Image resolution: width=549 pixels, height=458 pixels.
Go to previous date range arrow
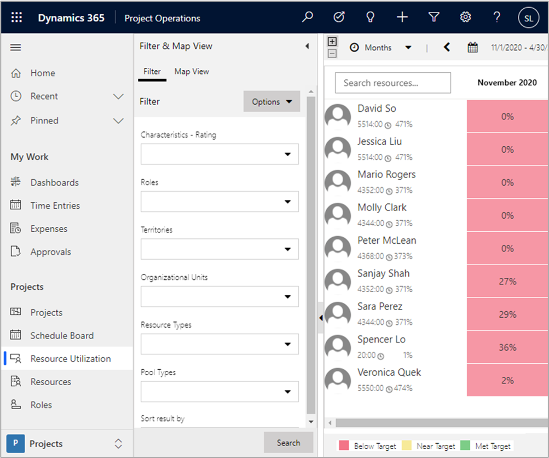pos(447,47)
